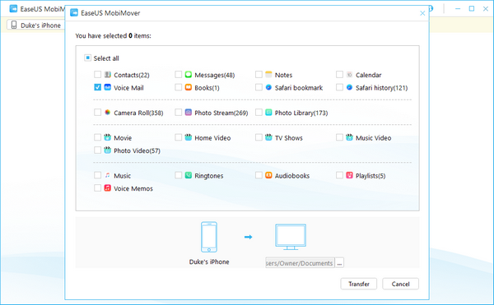
Task: Toggle the Select all checkbox
Action: click(x=87, y=58)
